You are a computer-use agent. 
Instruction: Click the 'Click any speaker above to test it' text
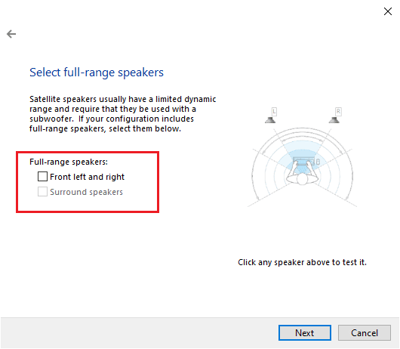click(x=302, y=262)
